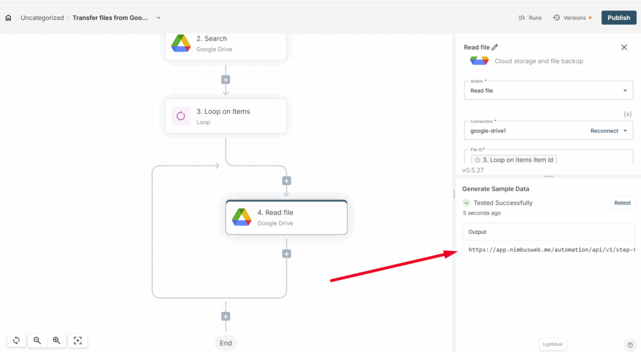Close the Read file panel
The height and width of the screenshot is (352, 641).
623,47
